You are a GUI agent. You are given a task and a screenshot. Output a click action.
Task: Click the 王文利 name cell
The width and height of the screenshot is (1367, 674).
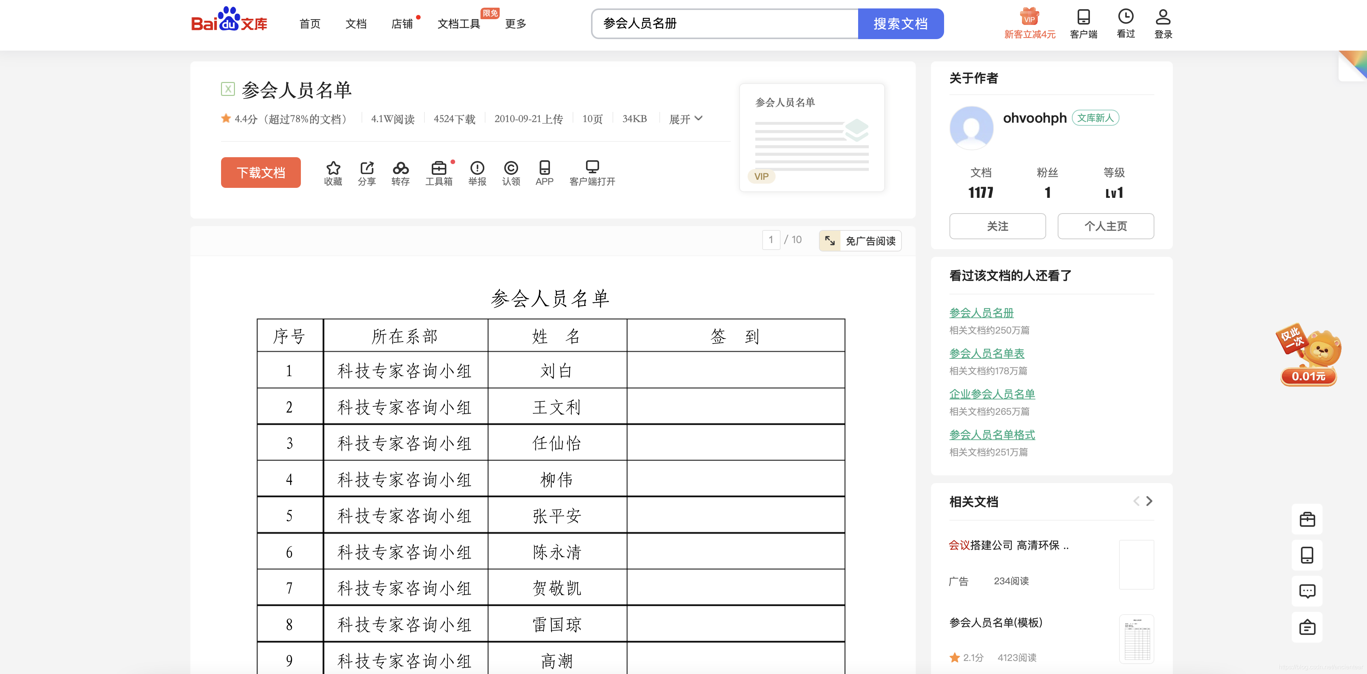click(557, 407)
